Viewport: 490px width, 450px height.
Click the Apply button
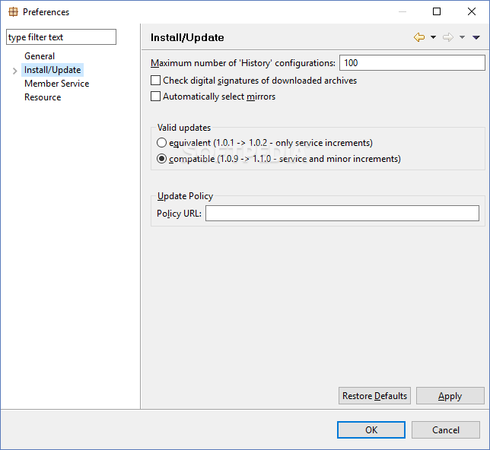[450, 396]
